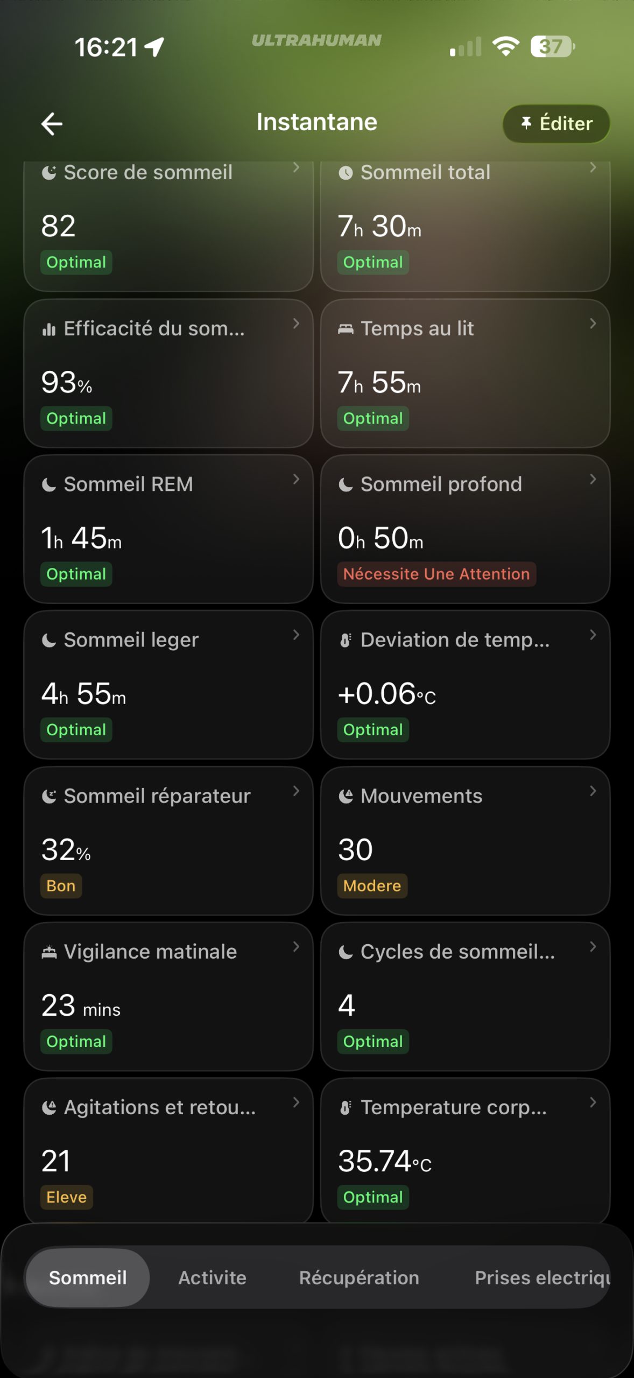Open Sommeil réparateur chevron arrow

point(296,791)
